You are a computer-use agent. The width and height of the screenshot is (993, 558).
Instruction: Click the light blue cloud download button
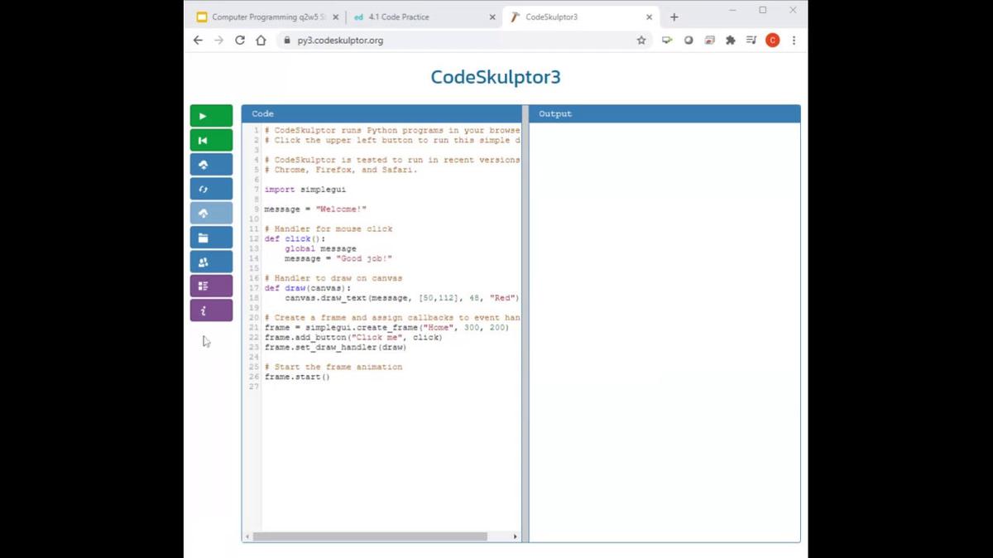(x=211, y=213)
